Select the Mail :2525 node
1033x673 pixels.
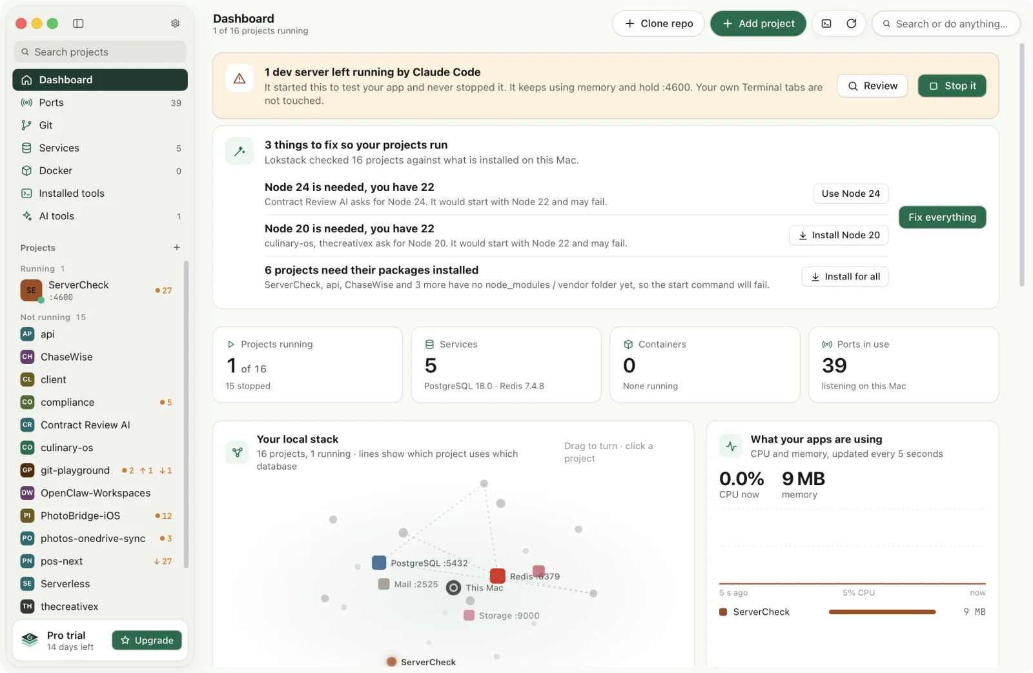tap(384, 584)
